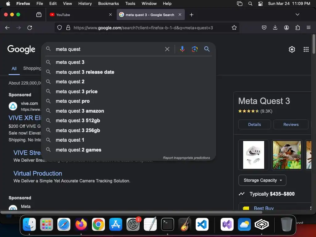Click the Typically $435–$800 price text
316x237 pixels.
(272, 194)
